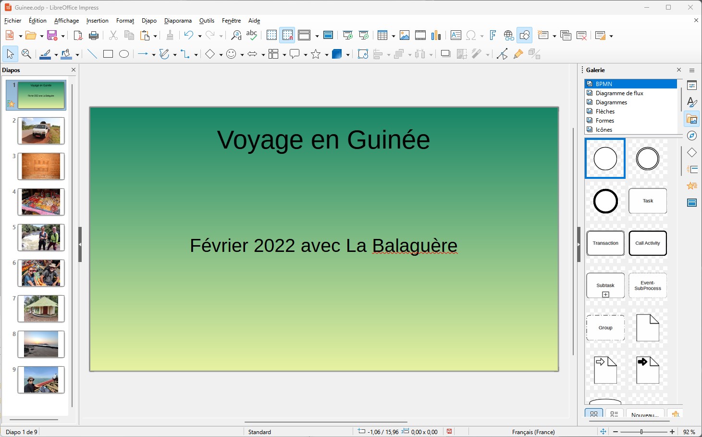Viewport: 702px width, 437px height.
Task: Open the Fichier menu
Action: click(12, 21)
